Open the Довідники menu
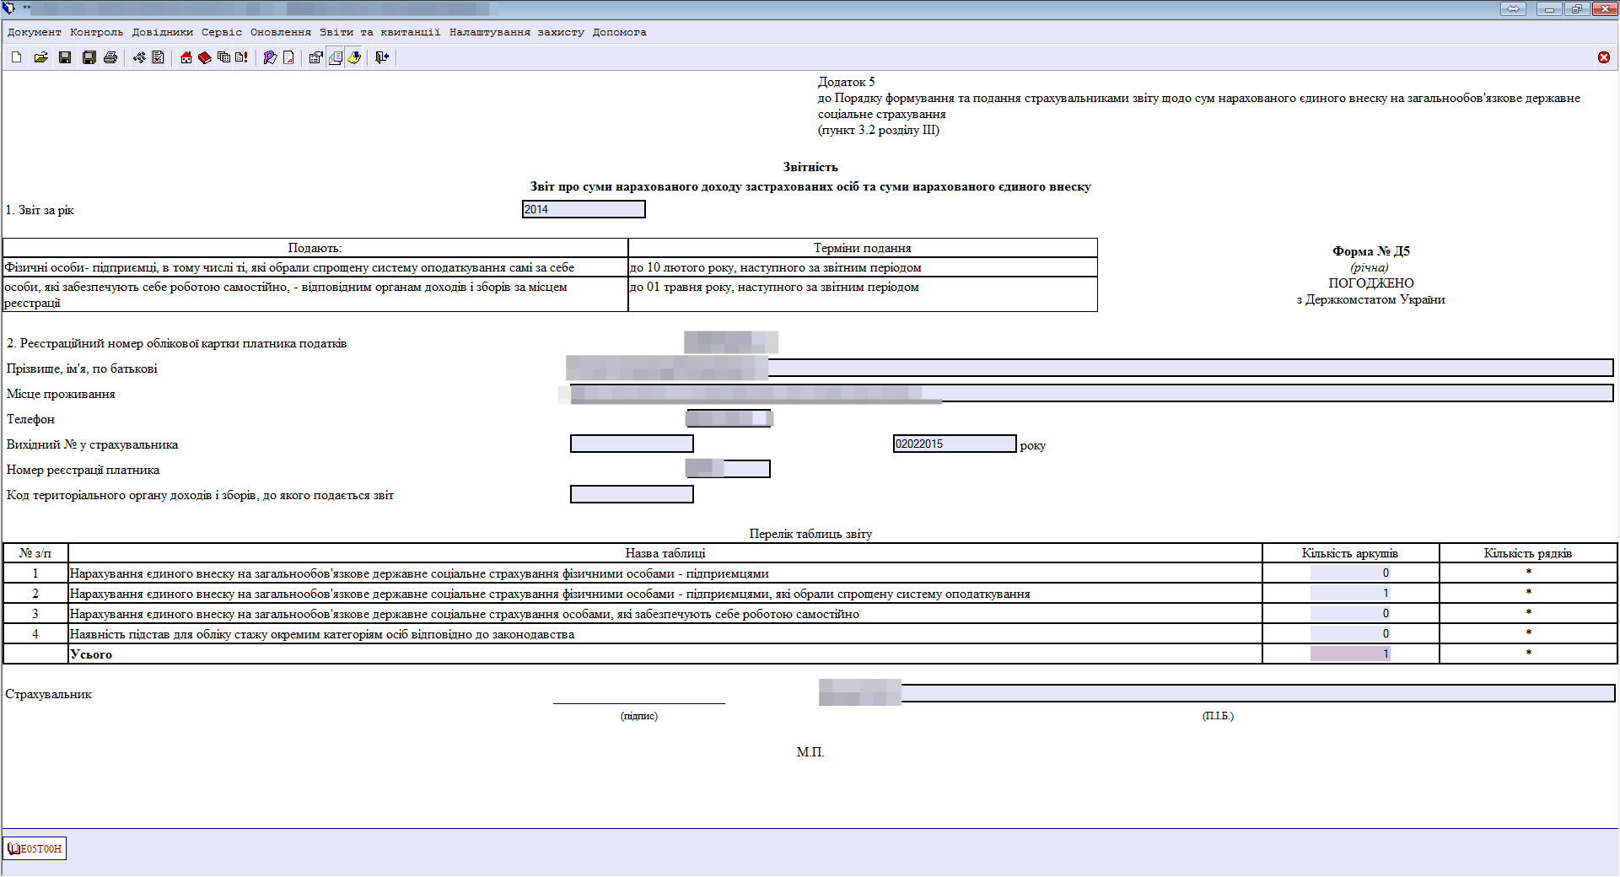The width and height of the screenshot is (1620, 877). click(x=162, y=32)
